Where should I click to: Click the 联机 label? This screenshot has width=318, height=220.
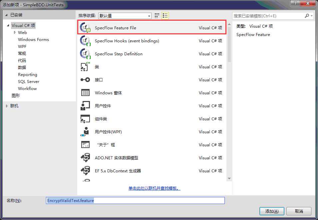(x=14, y=106)
